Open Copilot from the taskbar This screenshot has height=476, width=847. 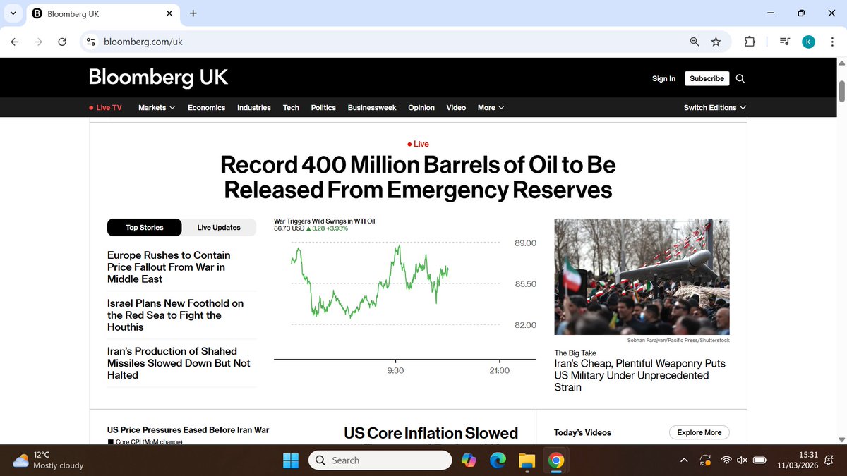[x=469, y=460]
